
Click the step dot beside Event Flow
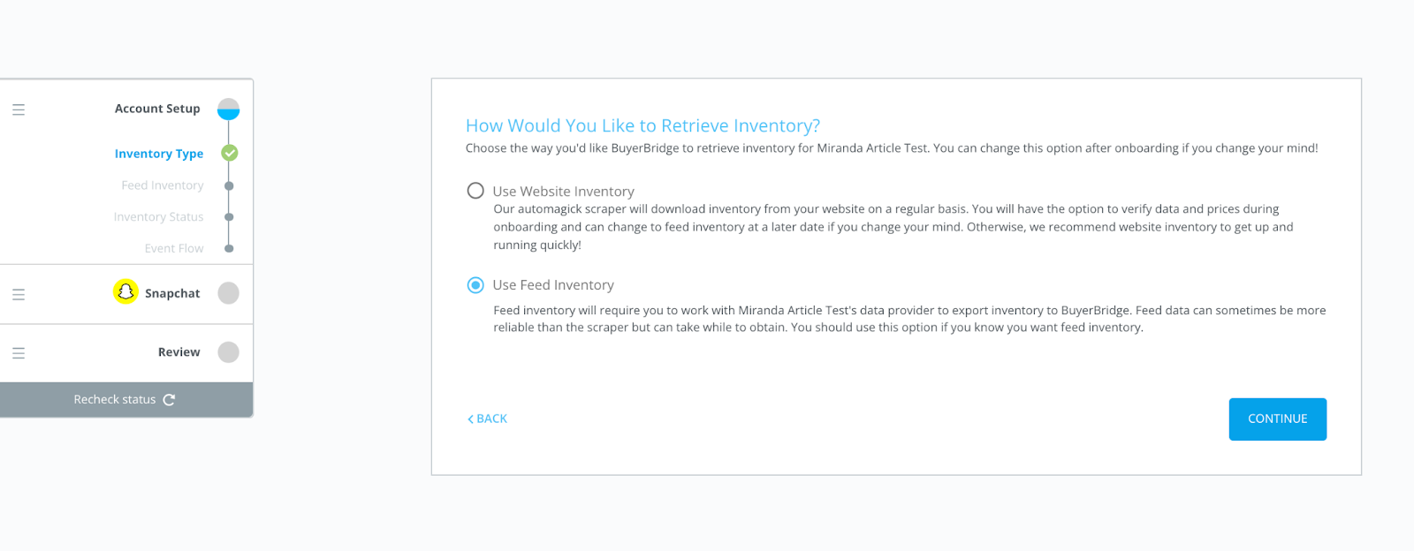pyautogui.click(x=229, y=249)
